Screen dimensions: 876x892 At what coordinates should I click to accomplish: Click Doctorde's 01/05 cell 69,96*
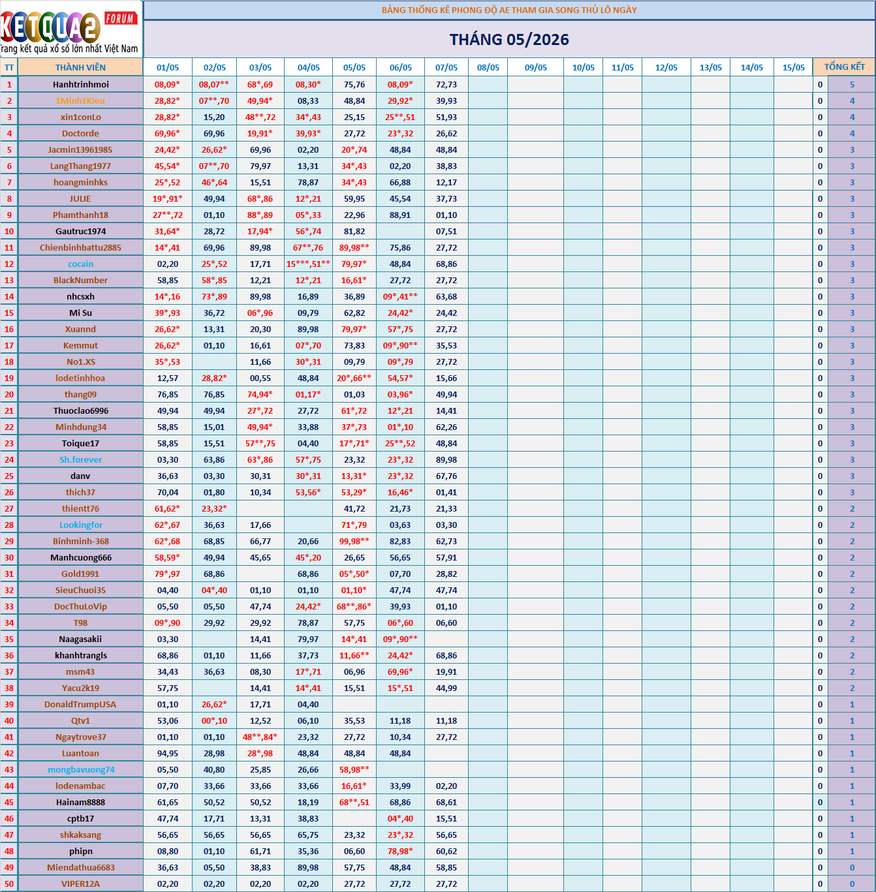click(x=168, y=133)
